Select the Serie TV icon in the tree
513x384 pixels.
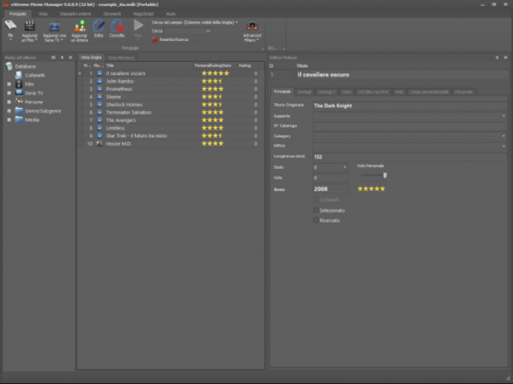(19, 93)
